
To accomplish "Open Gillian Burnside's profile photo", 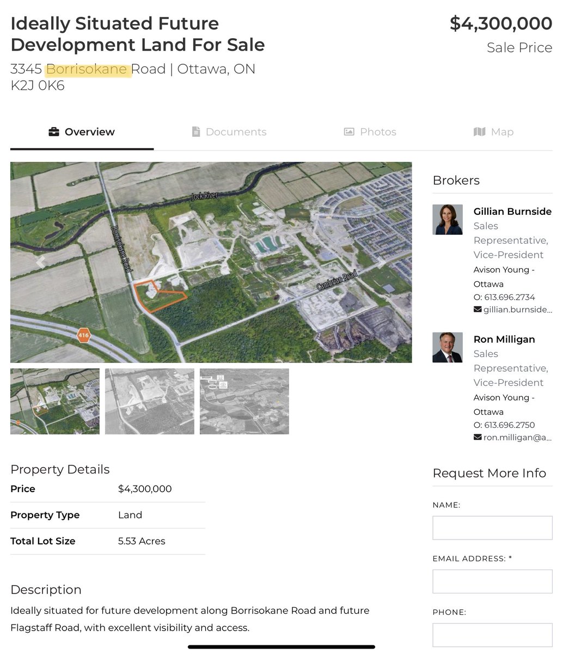I will 448,220.
